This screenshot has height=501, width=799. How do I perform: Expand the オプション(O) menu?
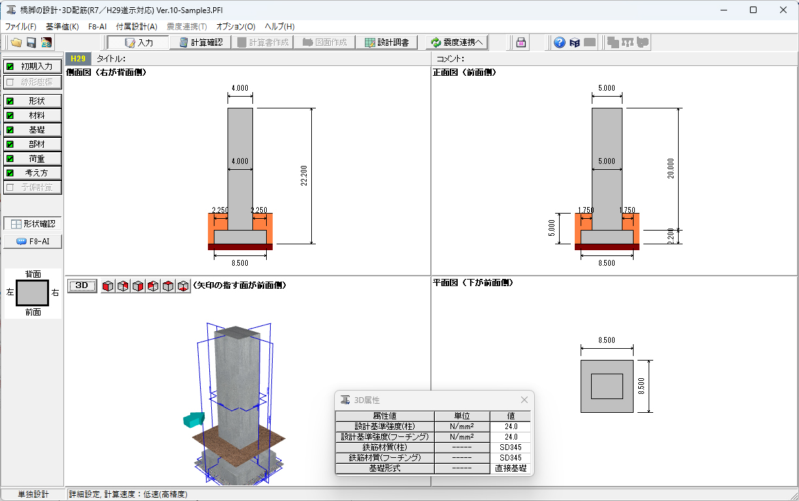click(x=235, y=27)
